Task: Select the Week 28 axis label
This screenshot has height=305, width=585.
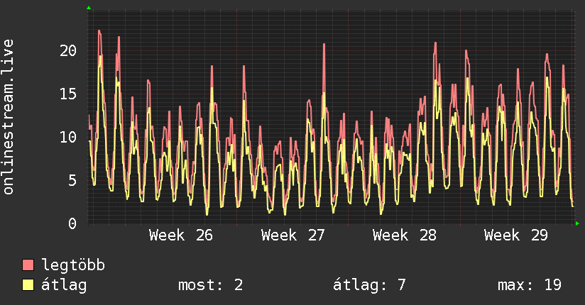Action: [x=405, y=235]
